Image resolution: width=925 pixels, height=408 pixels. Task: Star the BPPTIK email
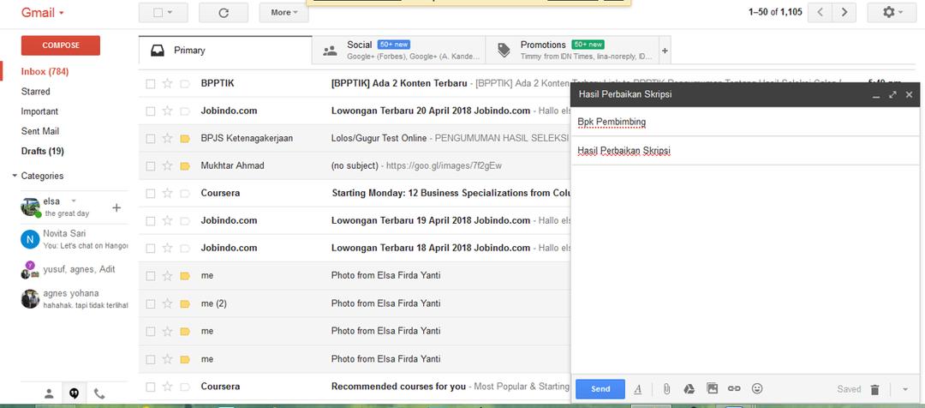tap(168, 83)
